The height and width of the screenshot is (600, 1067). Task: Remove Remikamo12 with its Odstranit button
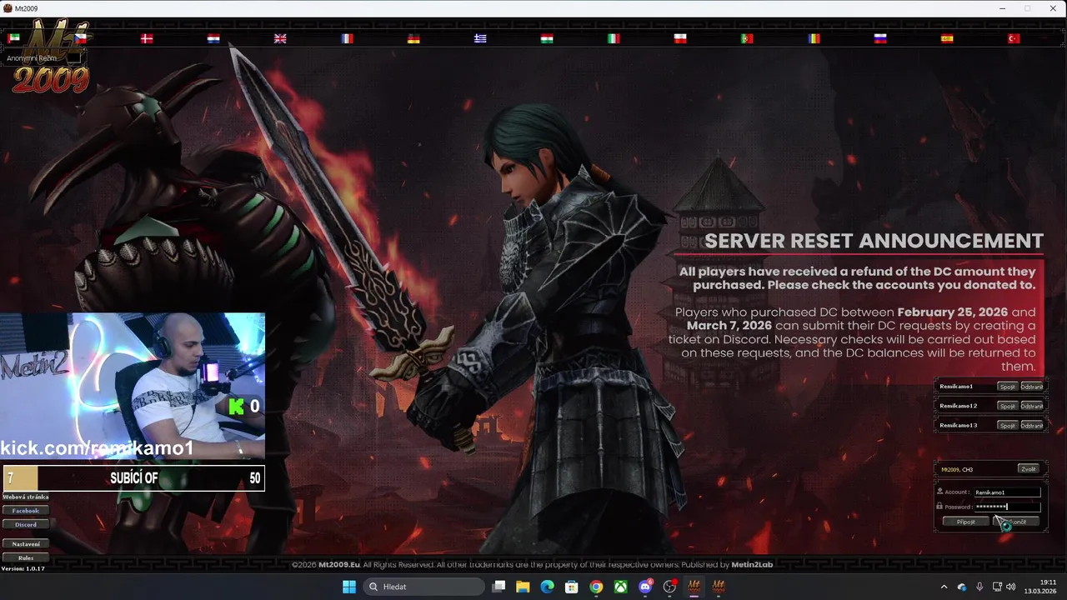(x=1032, y=406)
